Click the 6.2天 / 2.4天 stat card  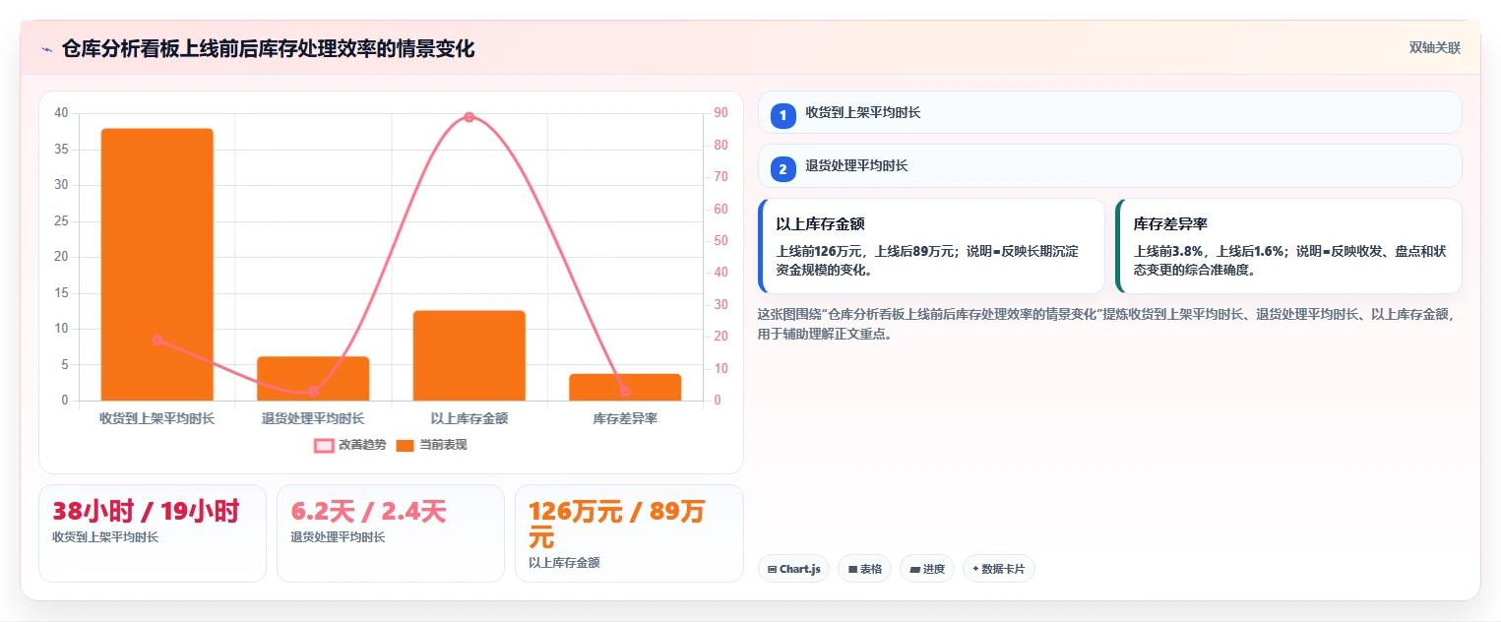click(391, 533)
